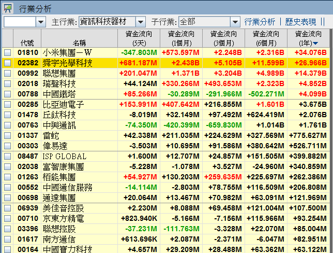Sort by the 資金流向 (5天) column header

pos(139,38)
